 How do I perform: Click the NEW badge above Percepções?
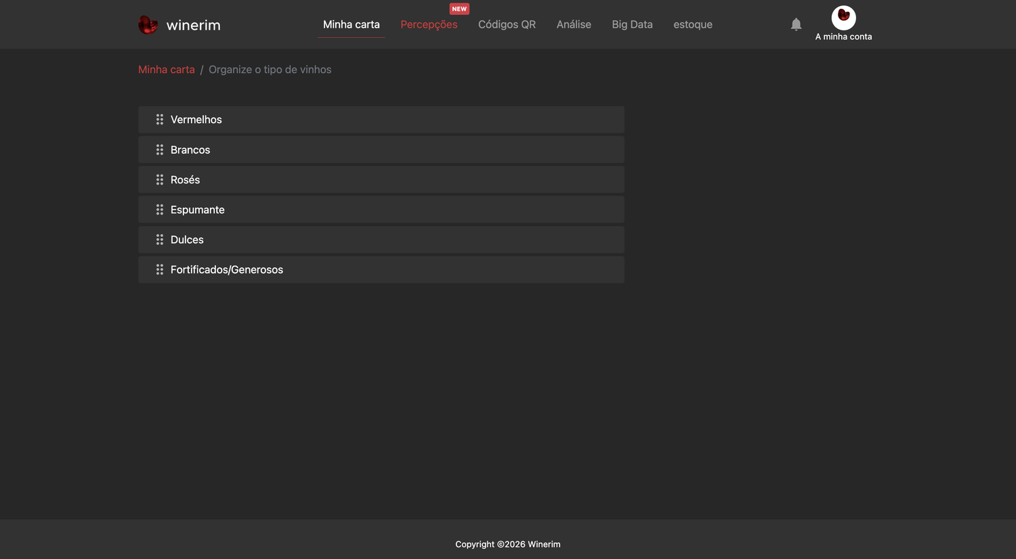coord(459,9)
